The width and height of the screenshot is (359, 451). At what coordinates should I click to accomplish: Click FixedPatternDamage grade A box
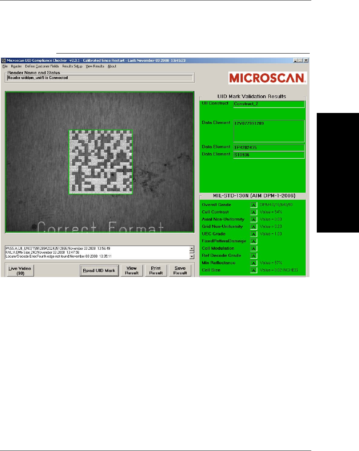click(253, 241)
